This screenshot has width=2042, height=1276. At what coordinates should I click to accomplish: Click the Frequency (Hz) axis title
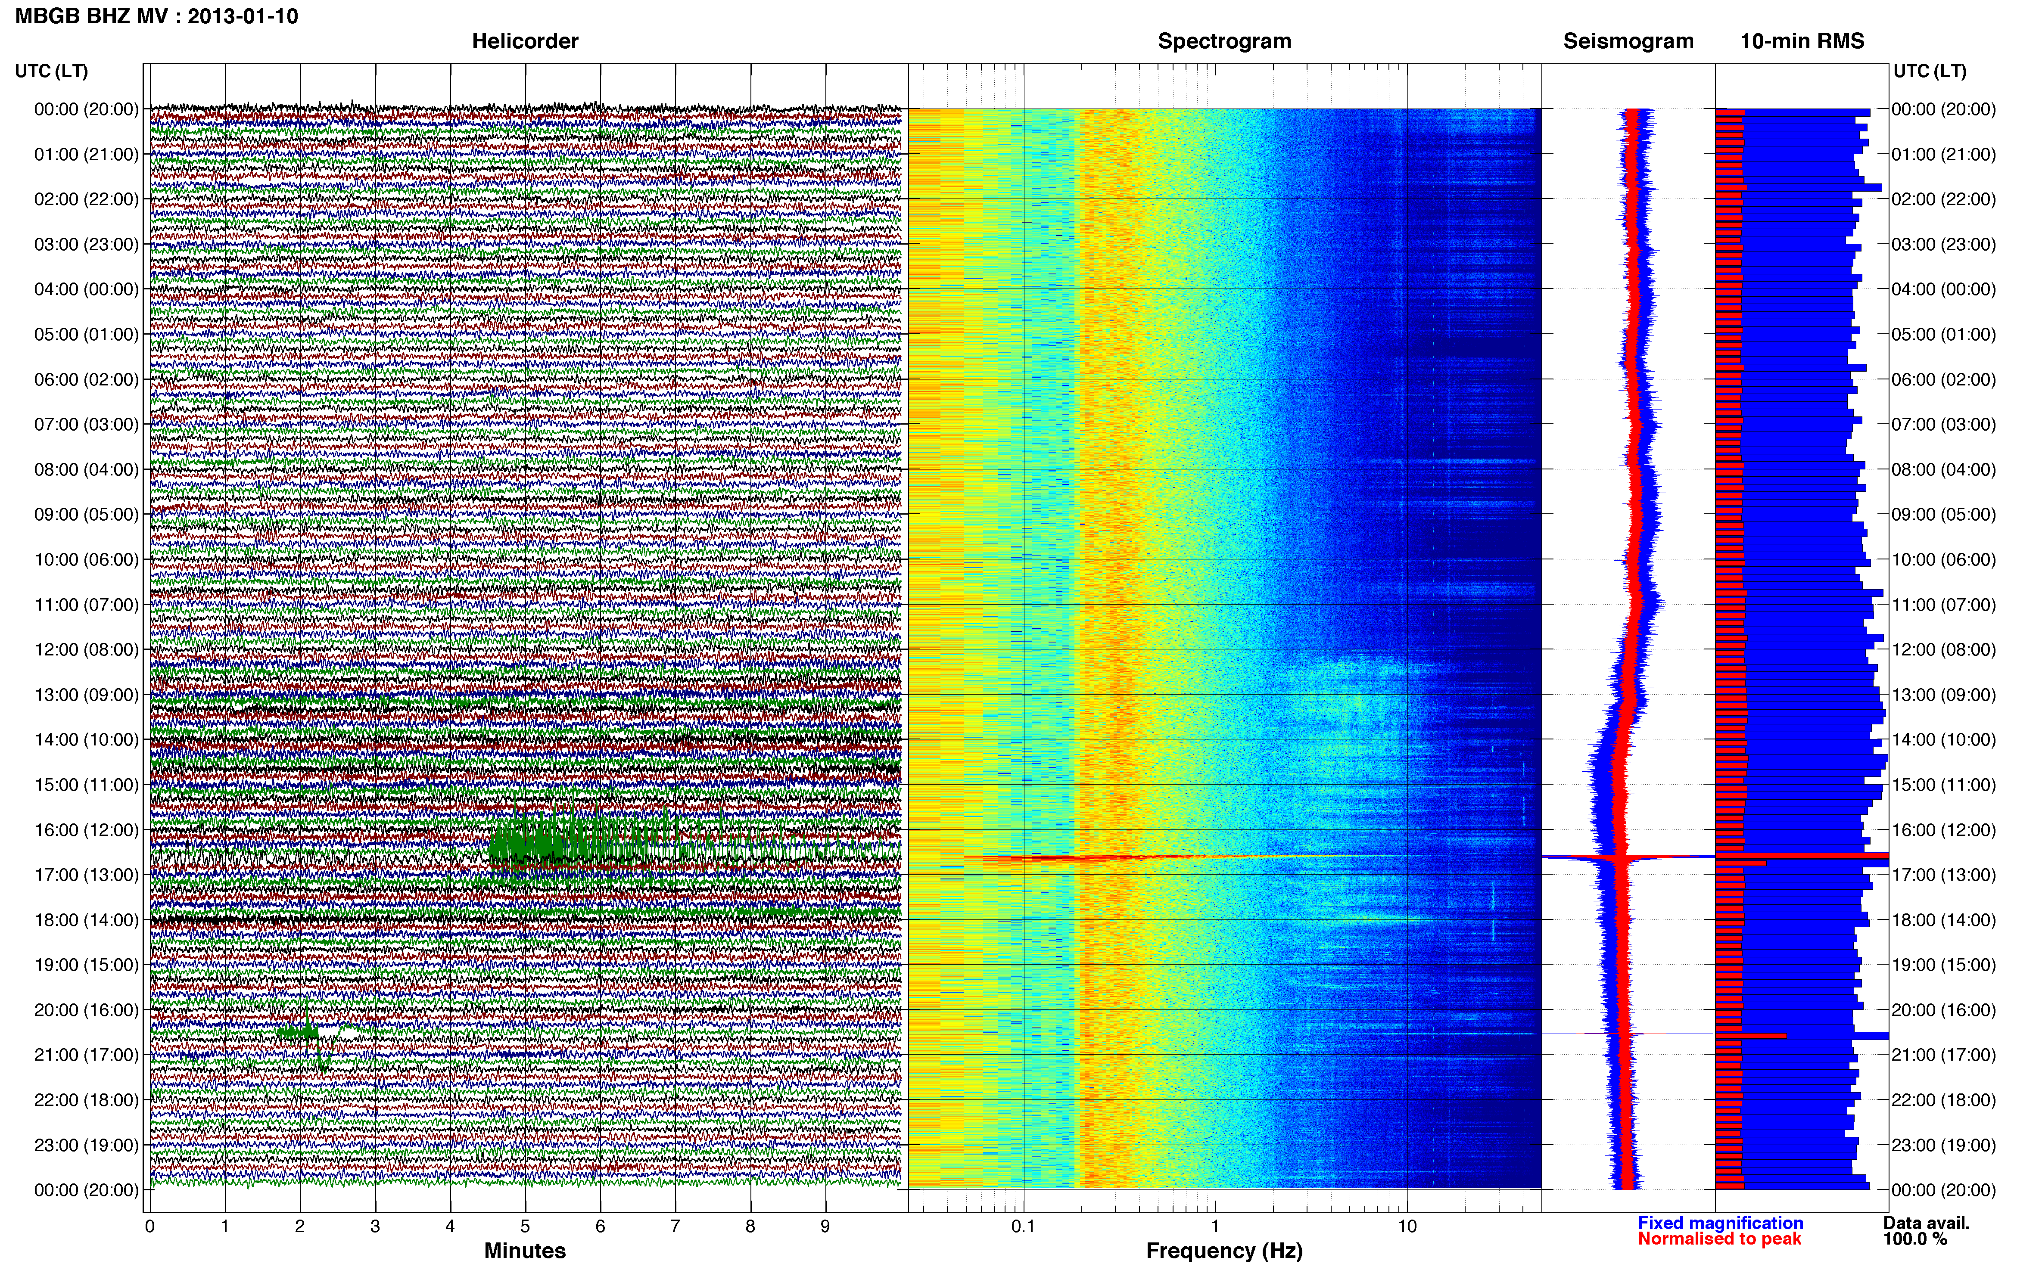pyautogui.click(x=1224, y=1251)
